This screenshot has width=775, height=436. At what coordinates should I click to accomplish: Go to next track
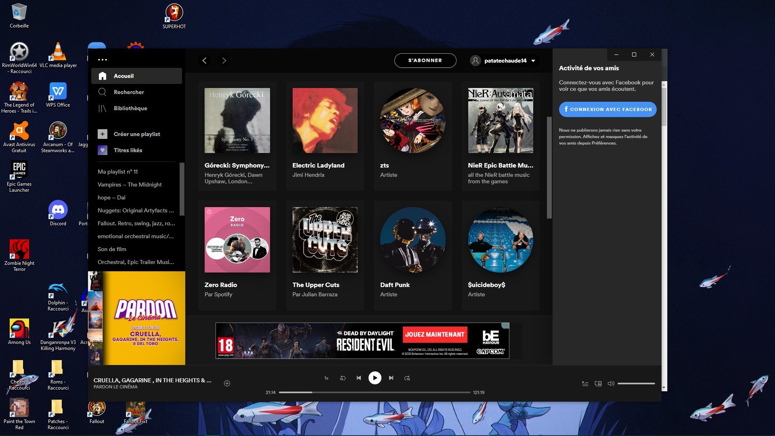coord(391,378)
